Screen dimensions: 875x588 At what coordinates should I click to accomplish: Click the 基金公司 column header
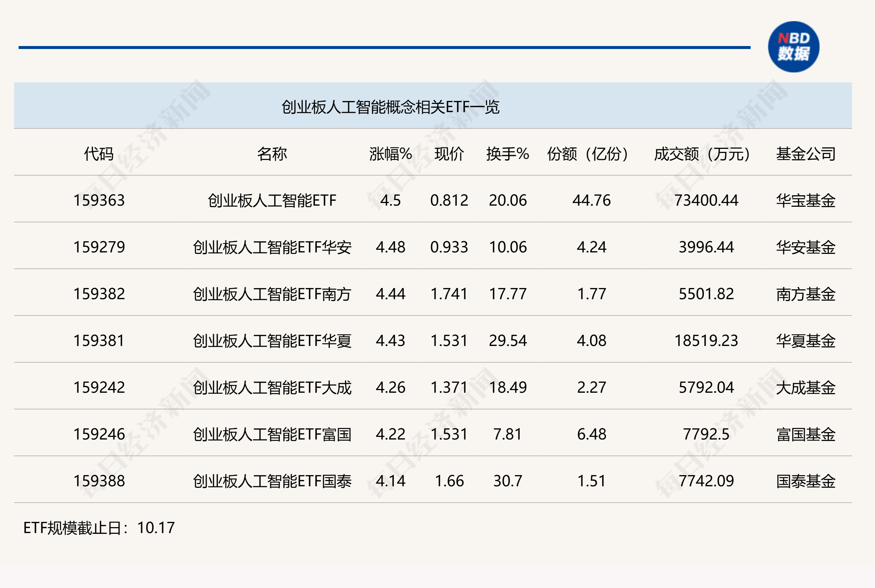pyautogui.click(x=805, y=154)
